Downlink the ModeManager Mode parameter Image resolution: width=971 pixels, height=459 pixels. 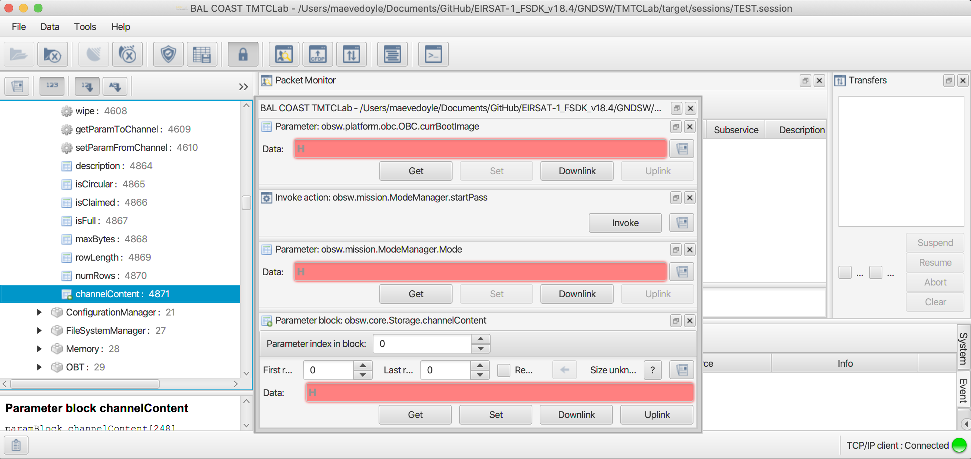pos(577,294)
